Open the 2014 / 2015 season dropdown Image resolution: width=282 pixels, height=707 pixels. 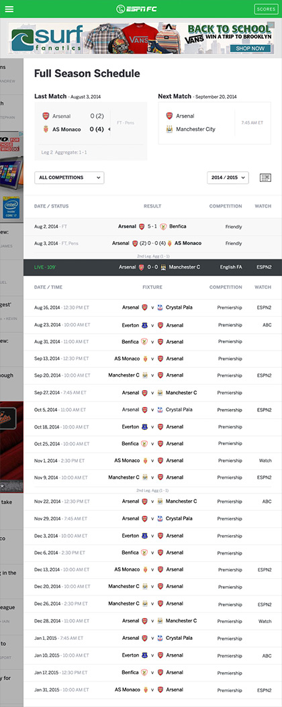pos(228,178)
